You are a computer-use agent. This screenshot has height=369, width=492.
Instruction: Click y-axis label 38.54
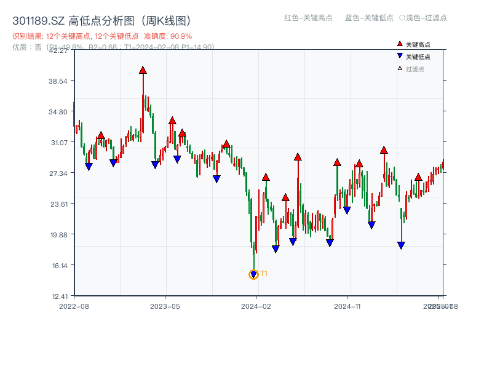(x=58, y=81)
